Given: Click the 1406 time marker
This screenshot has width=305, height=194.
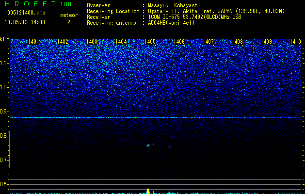Looking at the screenshot, I should point(179,42).
